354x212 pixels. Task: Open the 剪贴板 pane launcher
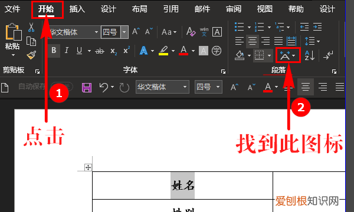pyautogui.click(x=37, y=72)
